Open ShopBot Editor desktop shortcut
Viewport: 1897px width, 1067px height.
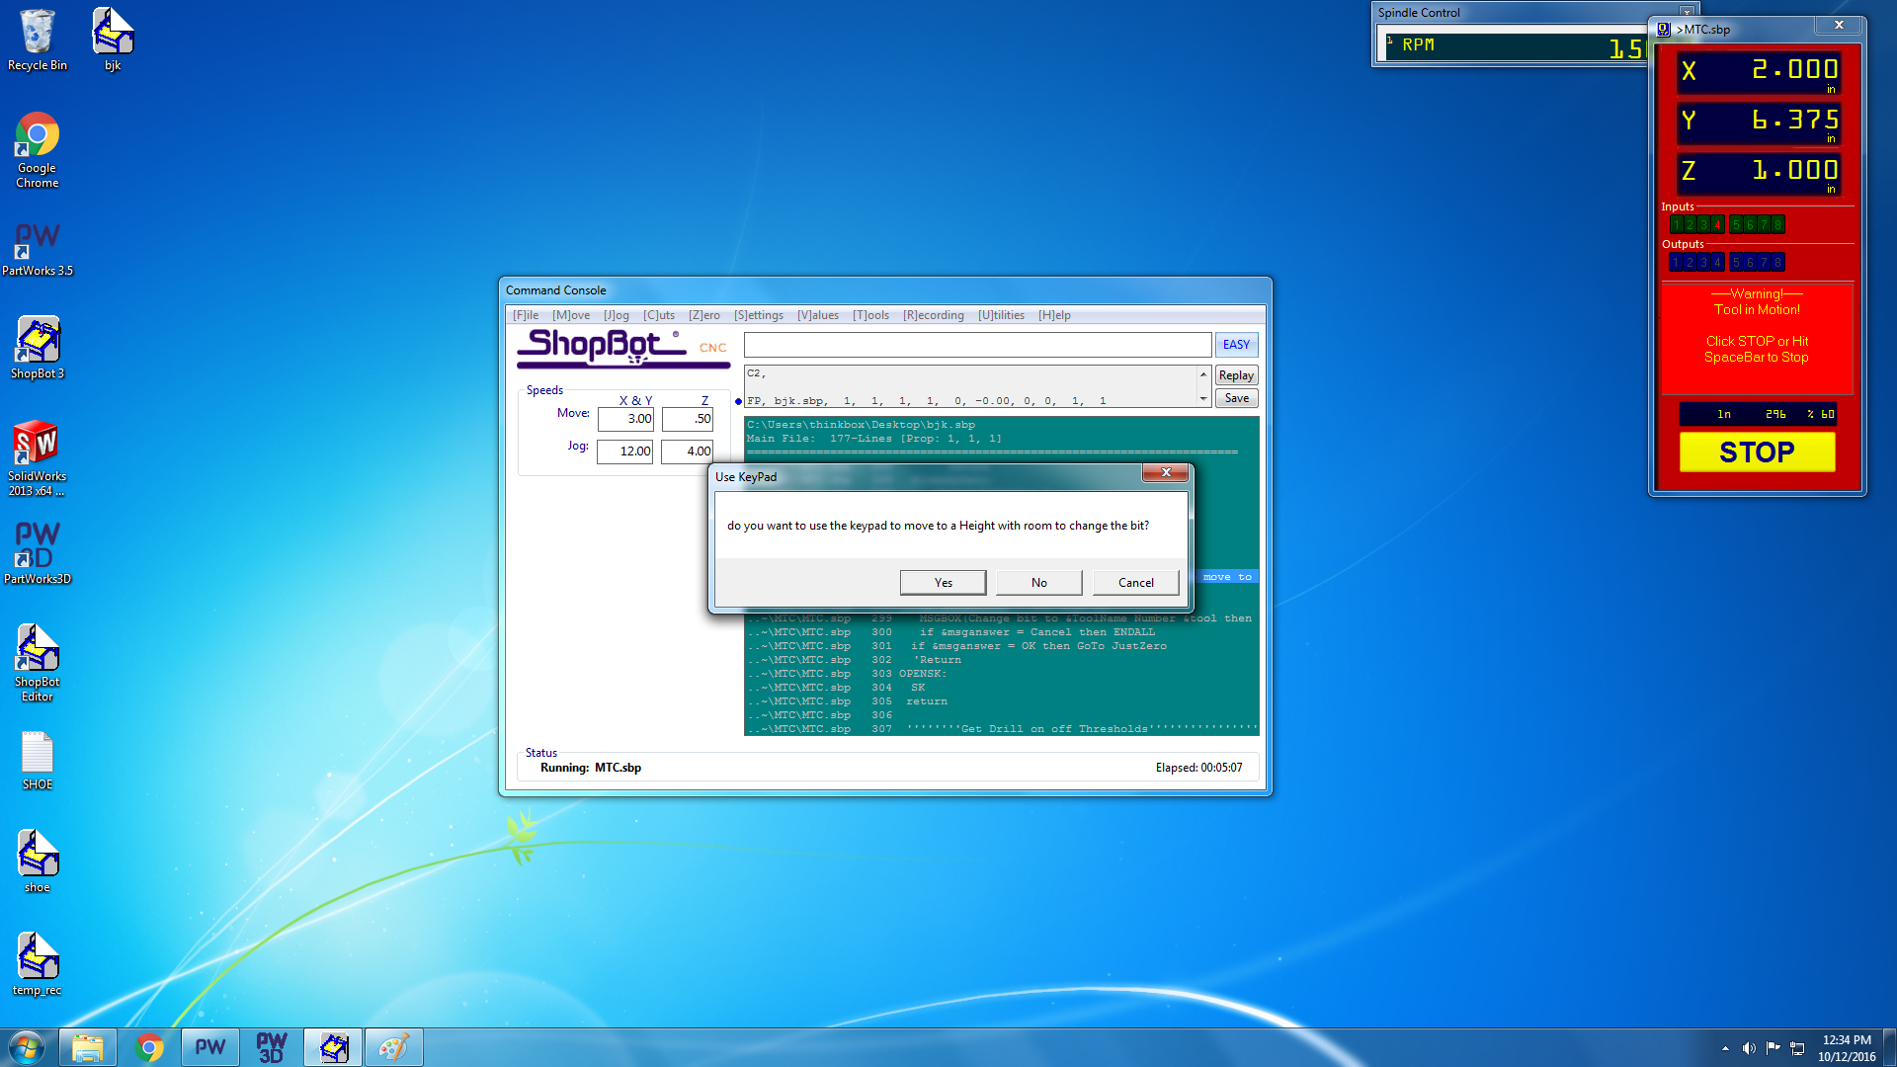[x=38, y=662]
